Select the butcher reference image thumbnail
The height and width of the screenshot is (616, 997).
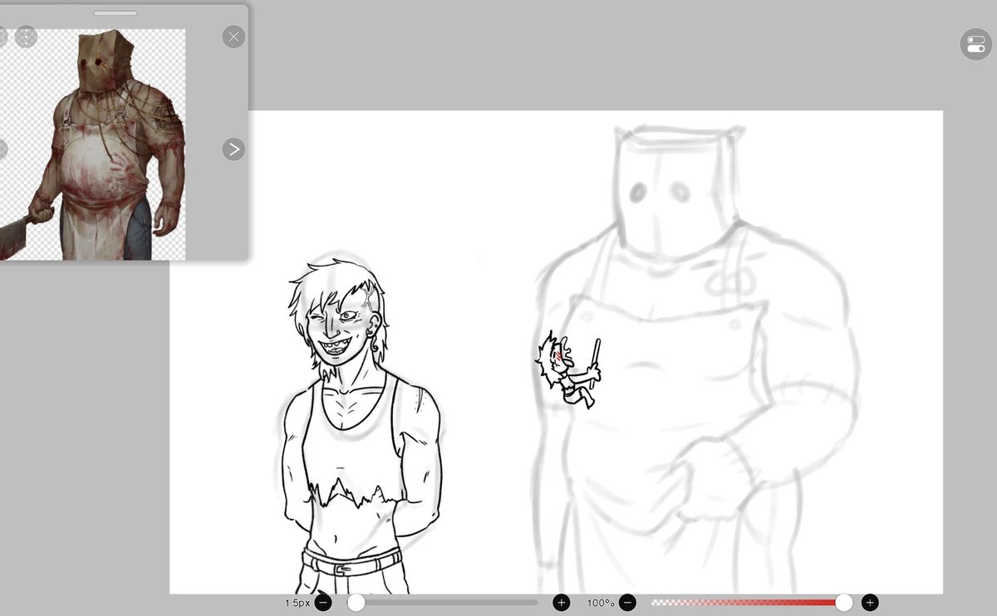point(93,144)
